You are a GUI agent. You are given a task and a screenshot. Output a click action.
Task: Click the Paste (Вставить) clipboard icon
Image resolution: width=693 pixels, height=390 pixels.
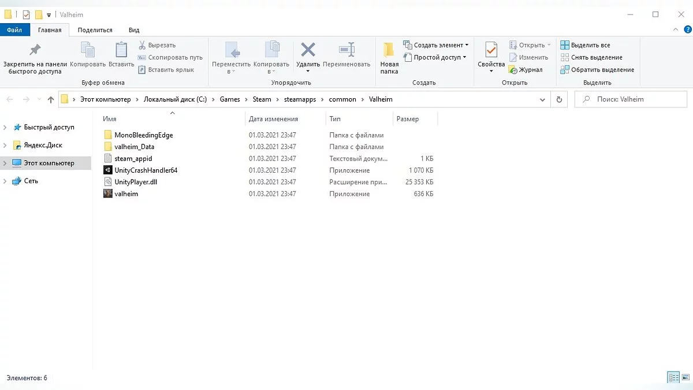pos(121,50)
